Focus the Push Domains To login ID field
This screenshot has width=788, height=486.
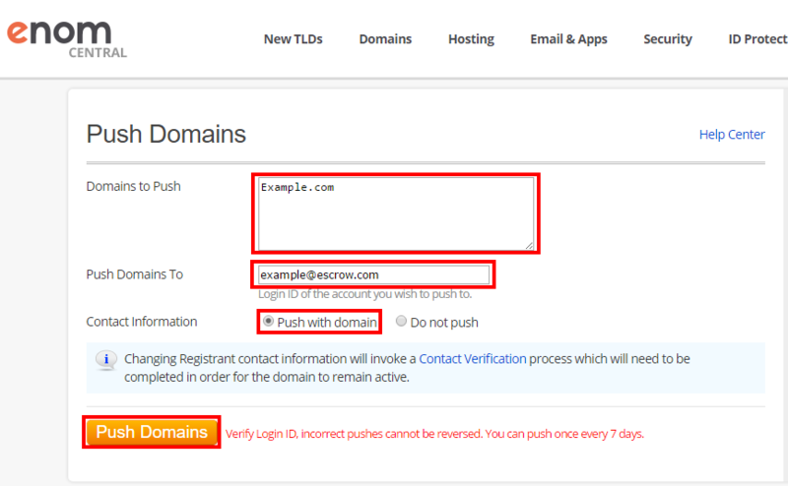pyautogui.click(x=372, y=274)
